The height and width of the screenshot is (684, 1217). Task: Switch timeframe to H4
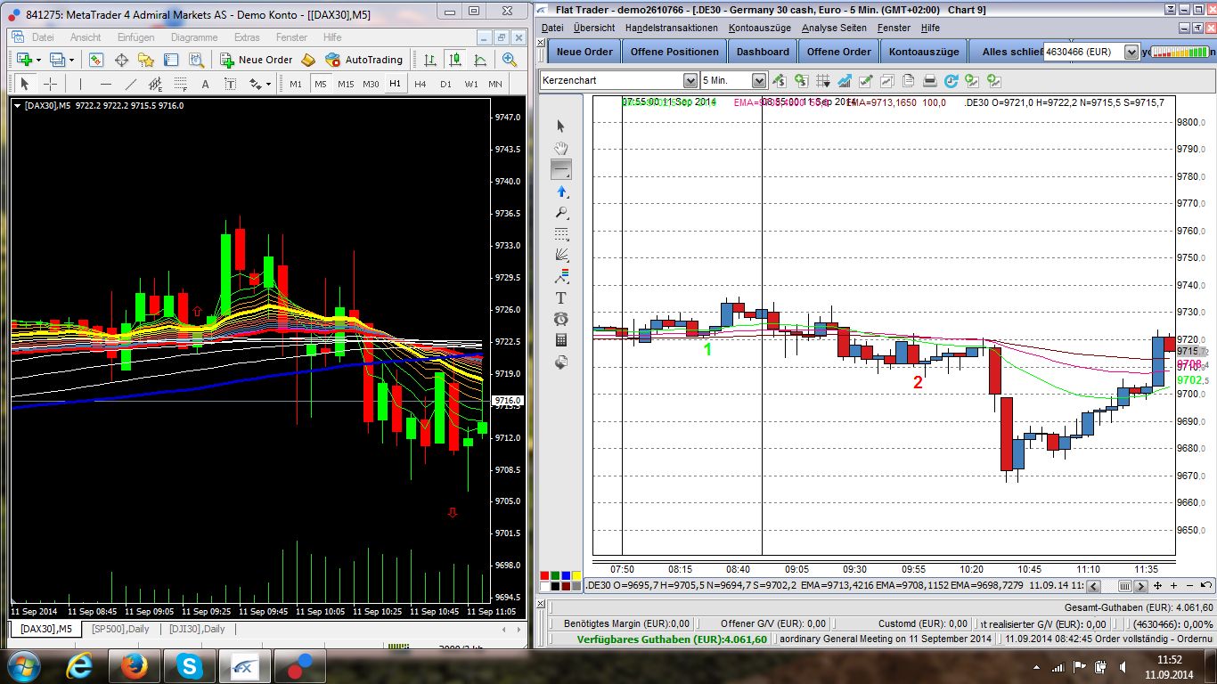pyautogui.click(x=421, y=84)
